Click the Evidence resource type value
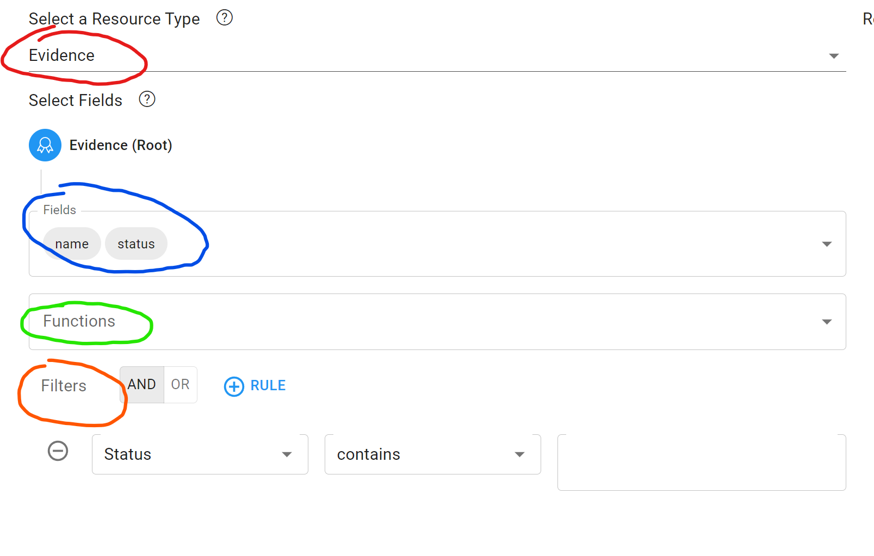 click(62, 55)
